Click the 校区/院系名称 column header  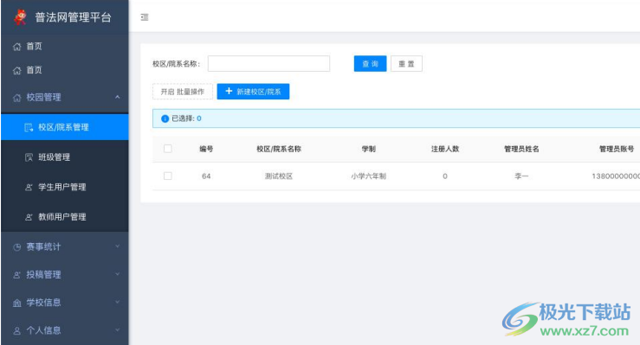coord(279,149)
